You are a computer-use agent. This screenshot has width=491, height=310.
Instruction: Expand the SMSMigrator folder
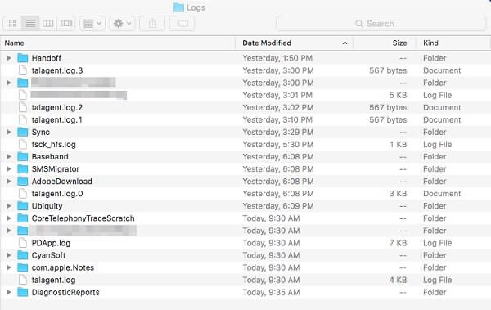tap(9, 168)
